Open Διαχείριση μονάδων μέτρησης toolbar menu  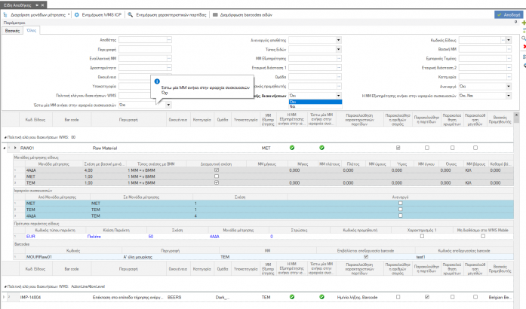[x=37, y=15]
